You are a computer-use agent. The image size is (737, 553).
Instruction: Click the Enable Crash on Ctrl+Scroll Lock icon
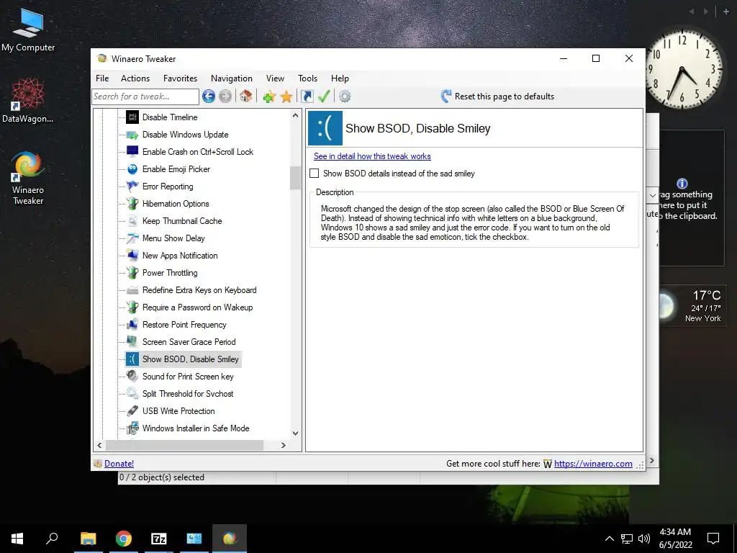coord(132,151)
